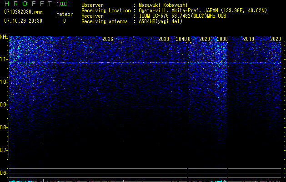Click the 2036 time marker
The image size is (286, 182).
pyautogui.click(x=108, y=39)
